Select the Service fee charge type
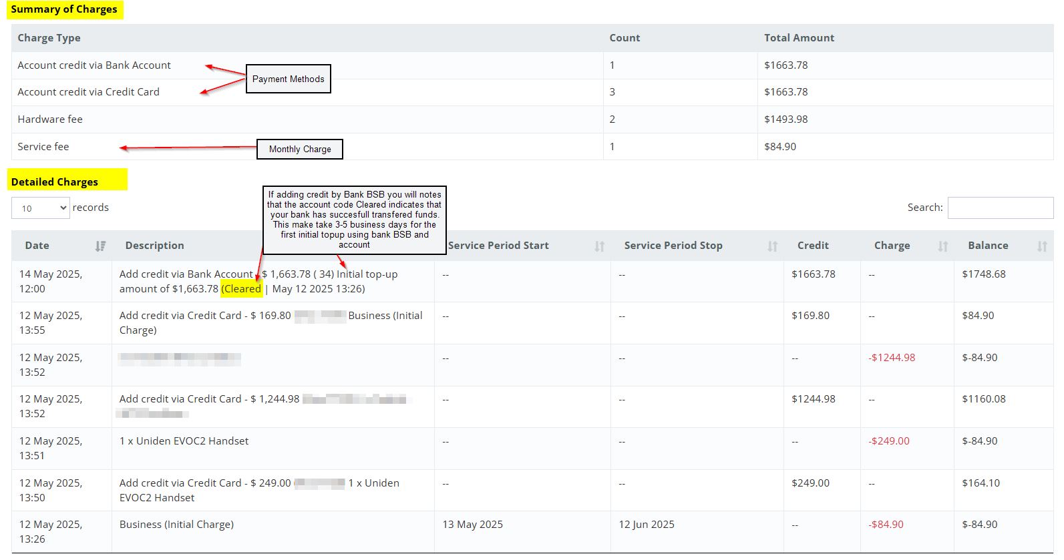1064x560 pixels. (43, 147)
